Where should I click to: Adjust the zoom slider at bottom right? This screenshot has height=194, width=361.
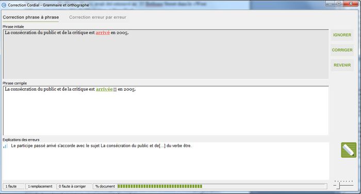(343, 184)
